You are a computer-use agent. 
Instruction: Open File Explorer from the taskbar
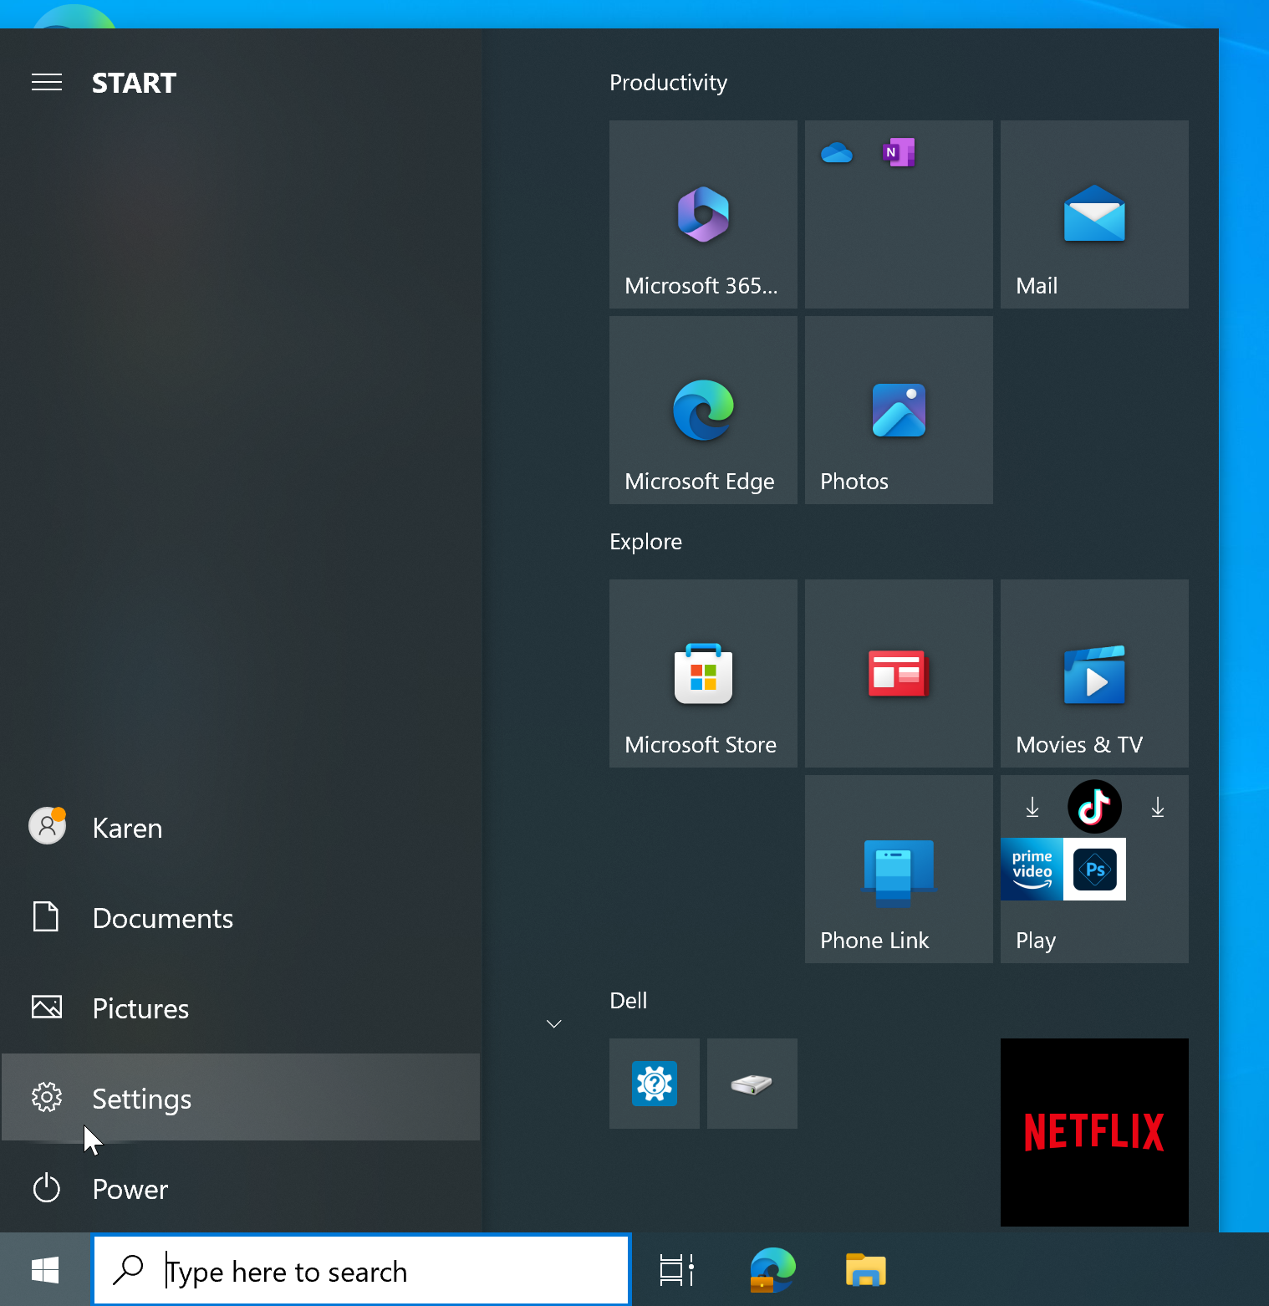pyautogui.click(x=865, y=1270)
